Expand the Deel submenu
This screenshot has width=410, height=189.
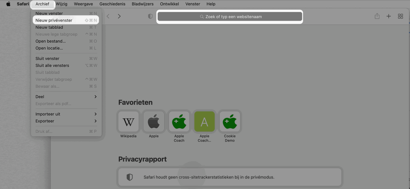point(66,97)
